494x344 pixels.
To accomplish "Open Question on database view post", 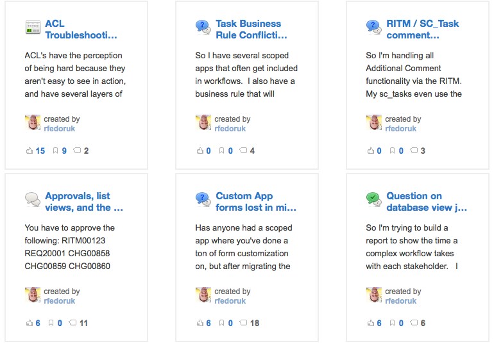I will click(x=427, y=202).
